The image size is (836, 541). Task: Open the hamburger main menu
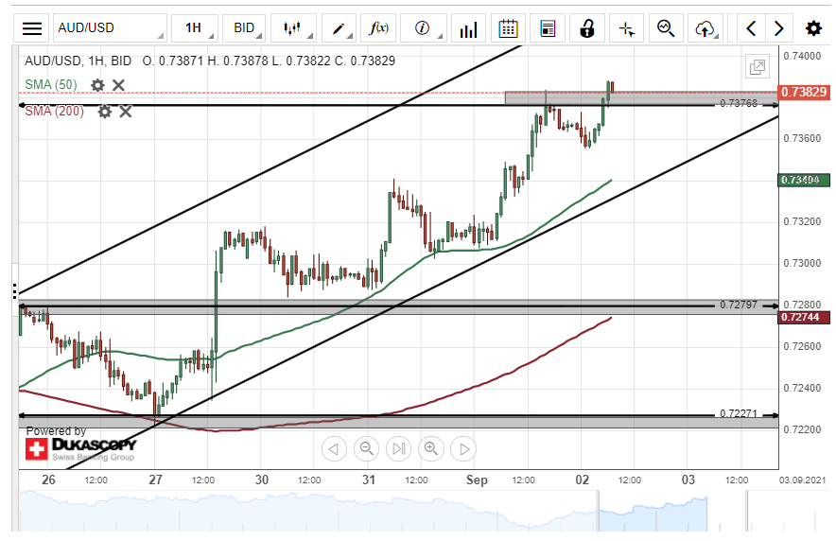(32, 28)
